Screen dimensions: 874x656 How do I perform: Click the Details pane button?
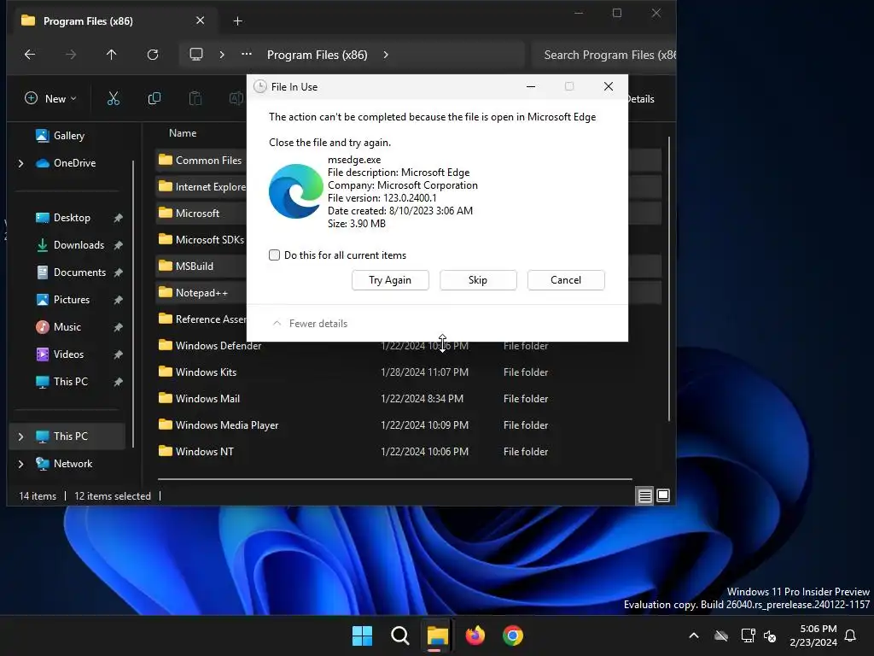click(x=641, y=99)
